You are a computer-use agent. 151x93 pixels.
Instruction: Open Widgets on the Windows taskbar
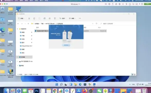[x=71, y=84]
